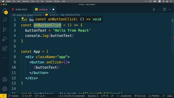Click breadcrumb folder 05-react-jsx-green-button
This screenshot has width=174, height=98.
point(27,15)
